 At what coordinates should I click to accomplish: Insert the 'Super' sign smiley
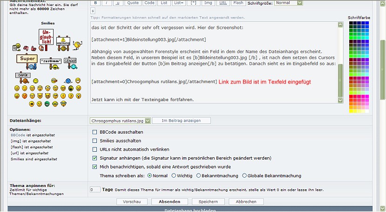[27, 61]
